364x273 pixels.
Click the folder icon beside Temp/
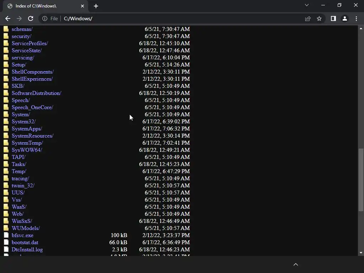(x=6, y=171)
